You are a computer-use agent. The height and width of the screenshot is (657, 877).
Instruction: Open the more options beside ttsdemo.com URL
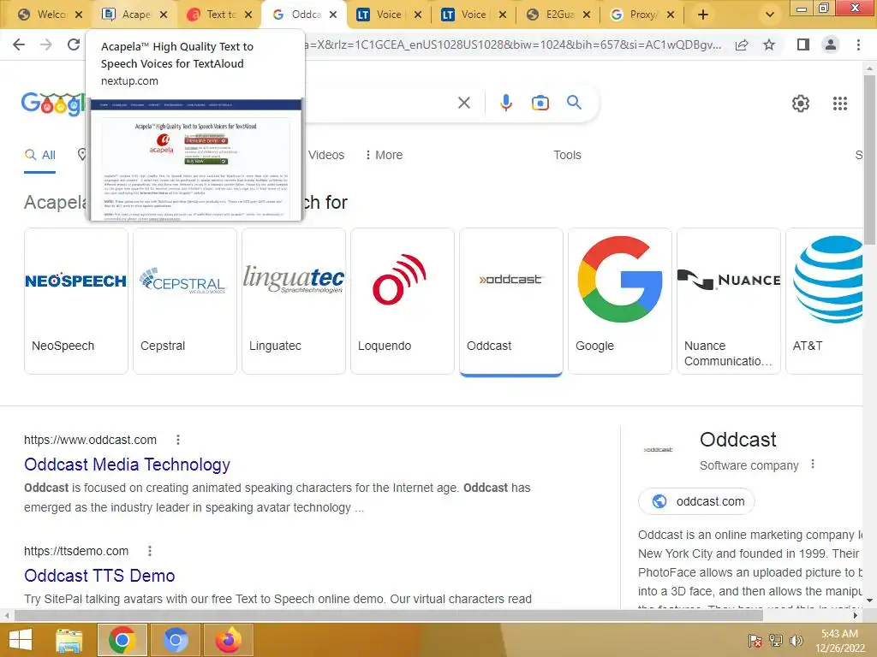coord(149,552)
